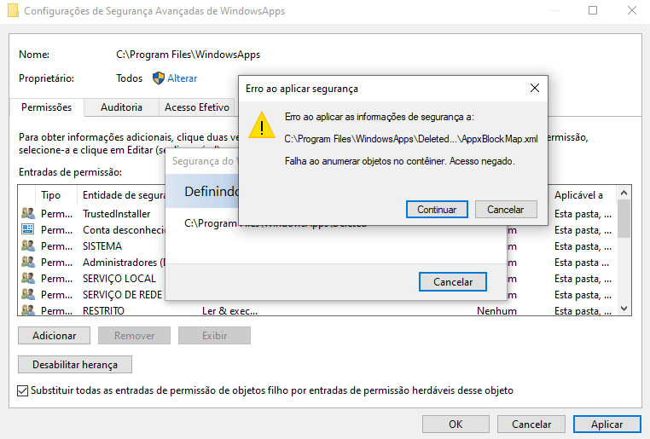650x439 pixels.
Task: Click the shield icon beside Alterar
Action: coord(159,78)
